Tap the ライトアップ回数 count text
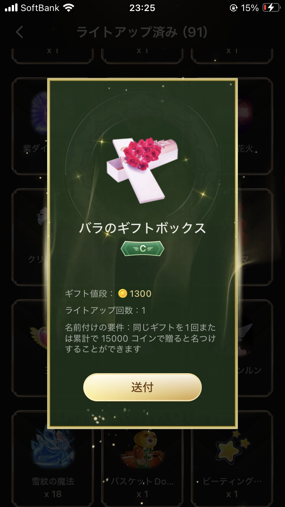 pos(105,310)
